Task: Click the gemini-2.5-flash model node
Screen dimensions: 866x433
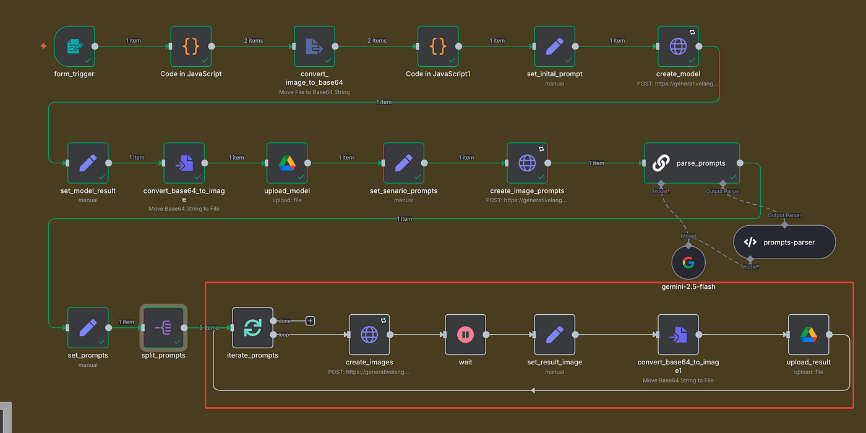Action: point(688,262)
